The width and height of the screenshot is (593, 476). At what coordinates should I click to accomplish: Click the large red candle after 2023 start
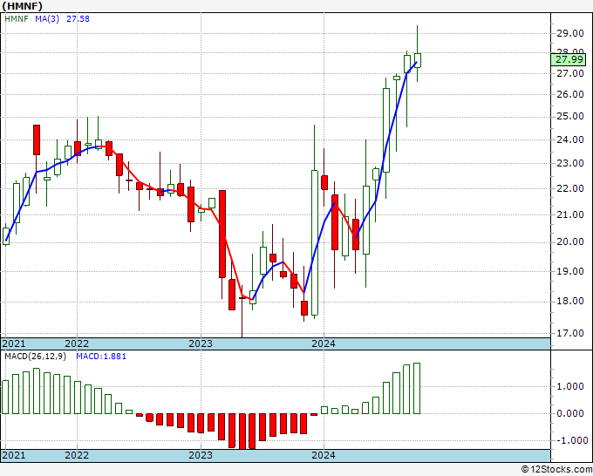(222, 234)
